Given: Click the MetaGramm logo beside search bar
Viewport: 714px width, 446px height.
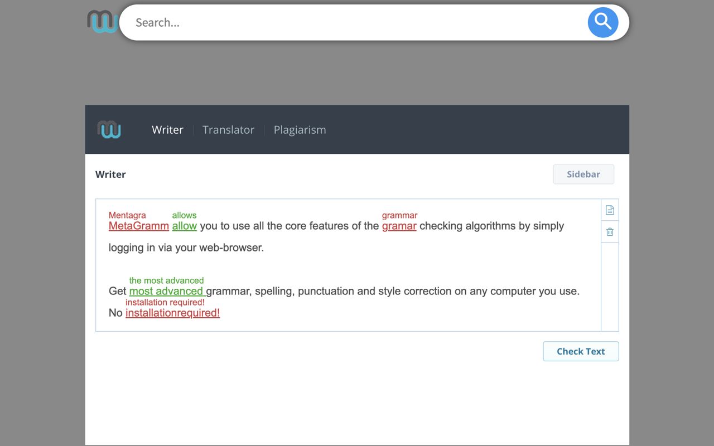Looking at the screenshot, I should (102, 22).
